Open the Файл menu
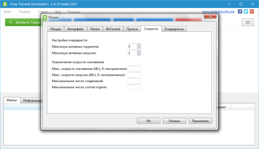The image size is (259, 149). tap(8, 12)
